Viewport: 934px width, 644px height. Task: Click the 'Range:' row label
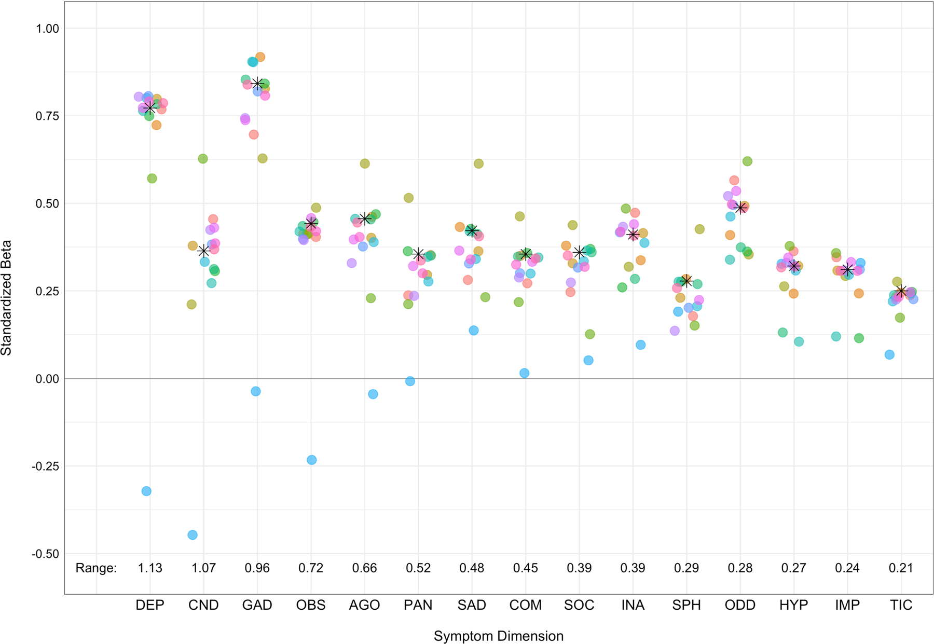coord(96,568)
